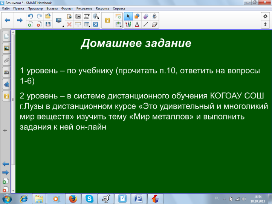Click sidebar next page blue arrow
The width and height of the screenshot is (272, 204).
point(6,172)
